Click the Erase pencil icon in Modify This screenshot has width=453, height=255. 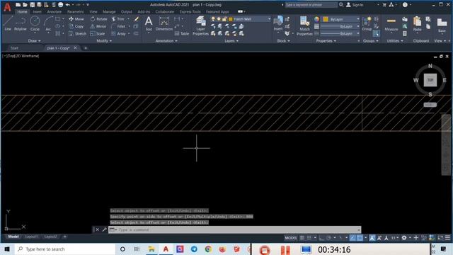[137, 19]
